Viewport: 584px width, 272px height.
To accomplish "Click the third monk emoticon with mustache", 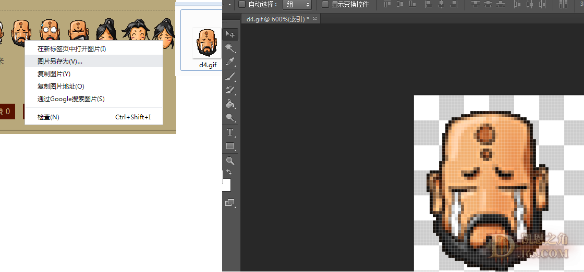I will [x=79, y=30].
